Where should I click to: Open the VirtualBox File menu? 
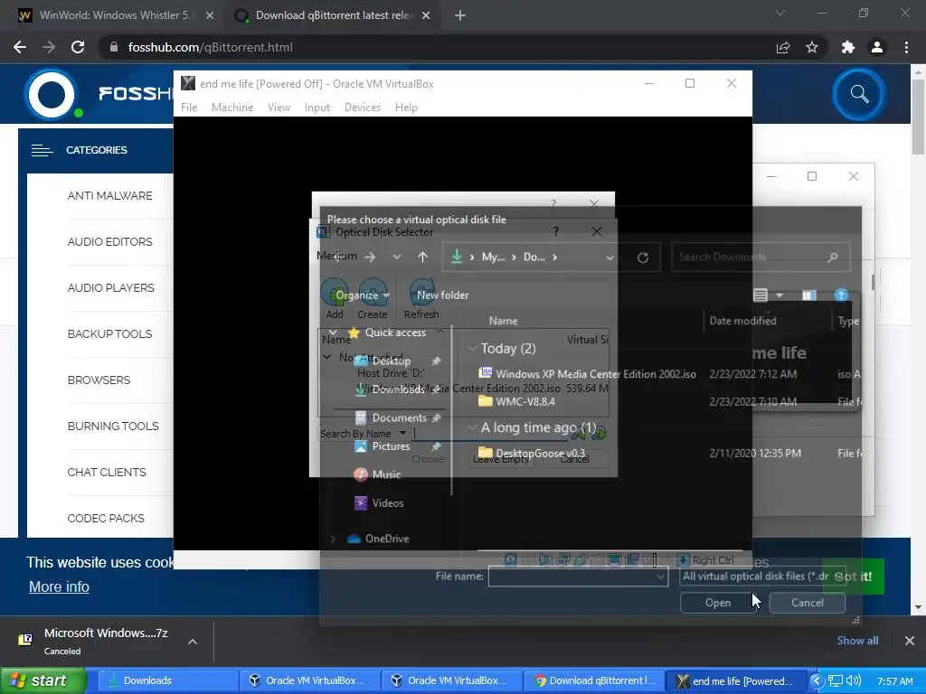pyautogui.click(x=189, y=108)
